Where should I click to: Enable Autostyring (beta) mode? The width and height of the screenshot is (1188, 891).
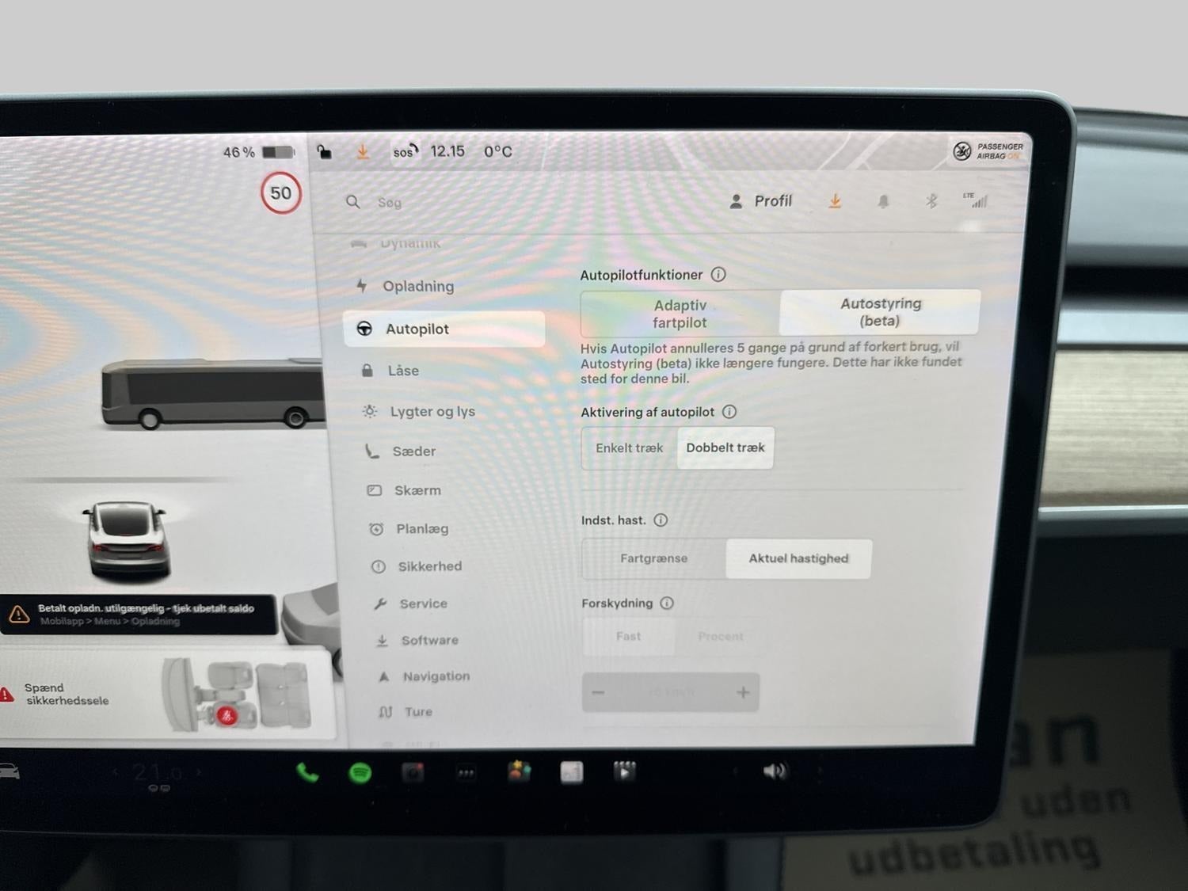pyautogui.click(x=880, y=312)
